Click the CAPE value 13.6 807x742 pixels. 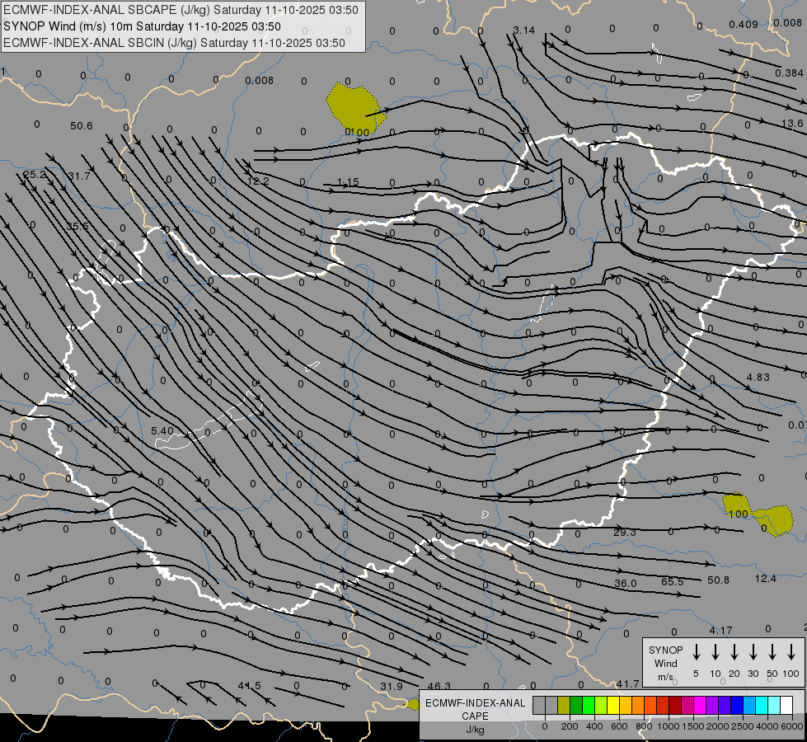tap(792, 124)
